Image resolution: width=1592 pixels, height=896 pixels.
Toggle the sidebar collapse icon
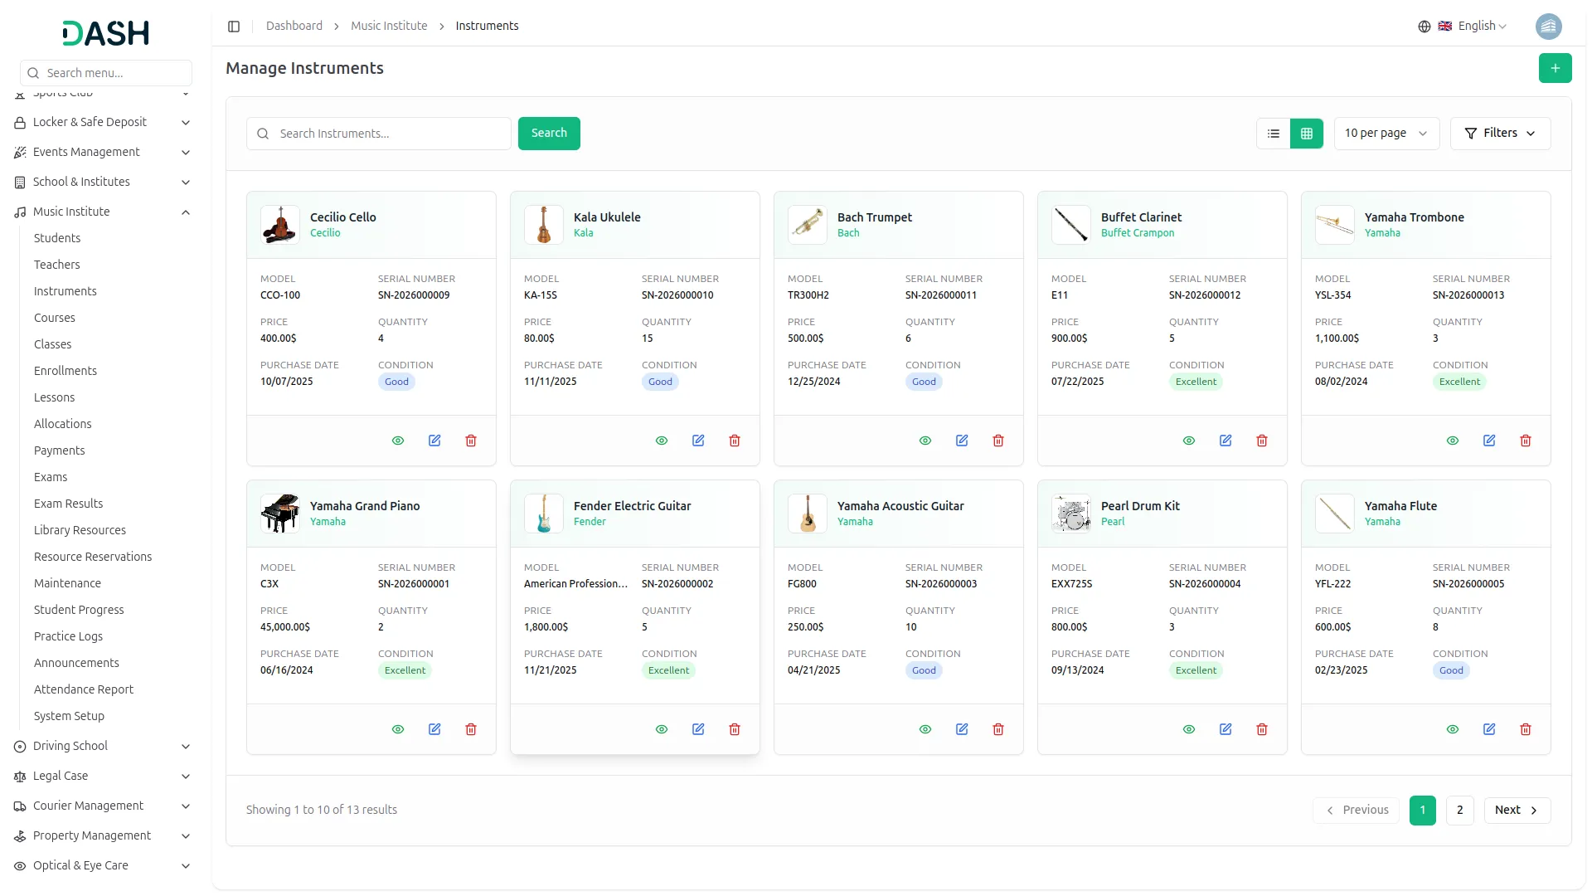click(234, 27)
